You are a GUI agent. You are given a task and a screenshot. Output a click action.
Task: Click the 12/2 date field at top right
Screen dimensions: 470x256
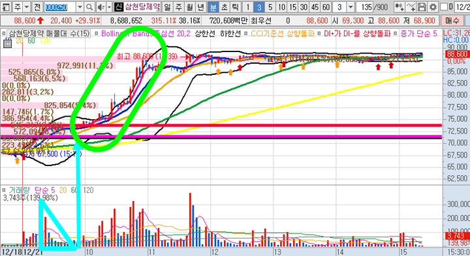462,7
